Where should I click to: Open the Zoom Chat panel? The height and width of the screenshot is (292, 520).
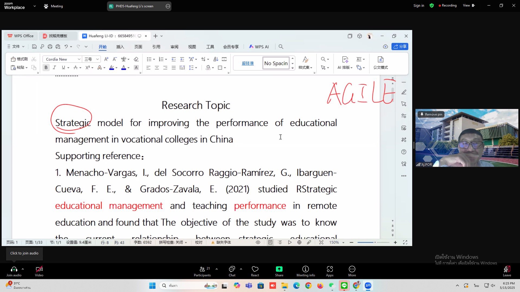click(232, 271)
